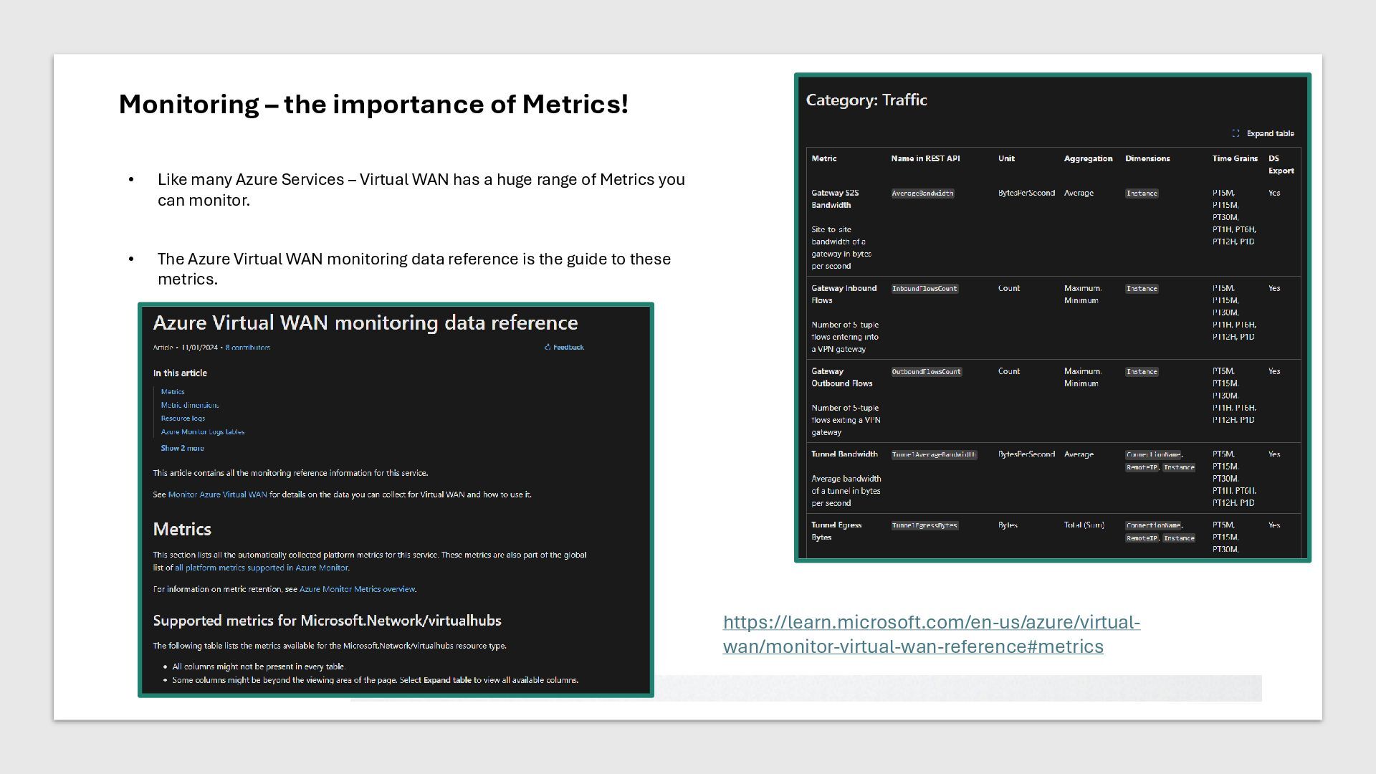This screenshot has height=774, width=1376.
Task: Click 'Total (Sum)' aggregation for Tunnel Egress Bytes
Action: [1084, 525]
